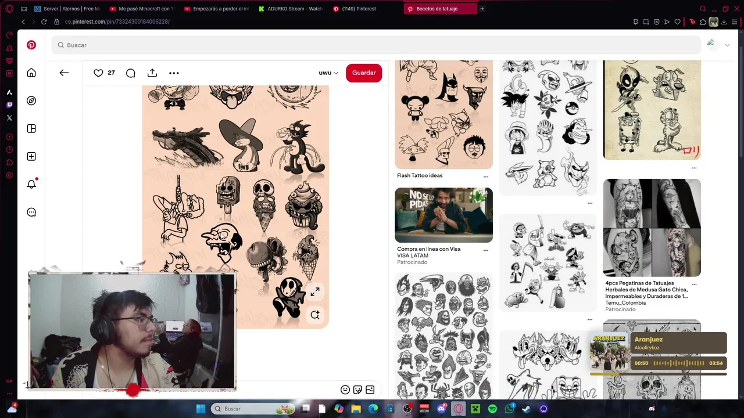Open WhatsApp from the taskbar
This screenshot has width=744, height=418.
point(509,409)
